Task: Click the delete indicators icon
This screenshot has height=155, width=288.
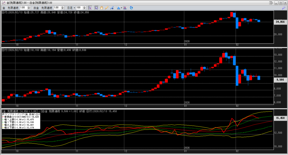Action: (x=125, y=8)
